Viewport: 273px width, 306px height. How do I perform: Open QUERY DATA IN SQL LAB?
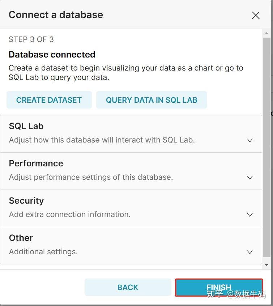click(152, 100)
